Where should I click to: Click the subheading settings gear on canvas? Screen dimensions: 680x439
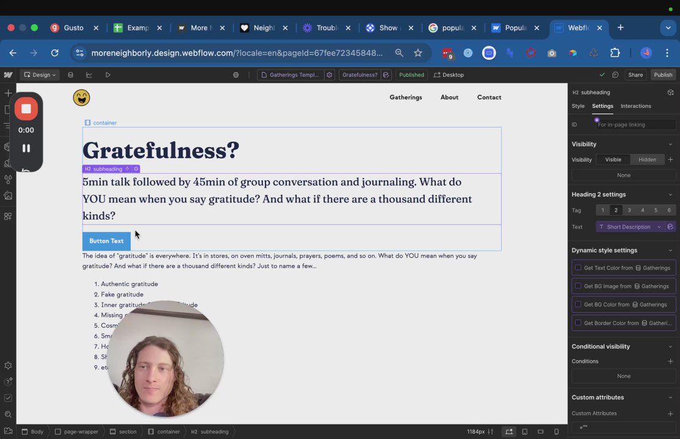[x=136, y=169]
